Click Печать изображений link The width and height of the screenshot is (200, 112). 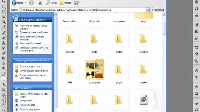[x=30, y=43]
